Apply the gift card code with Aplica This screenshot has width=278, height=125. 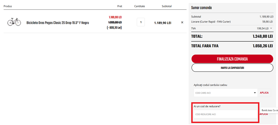click(264, 93)
